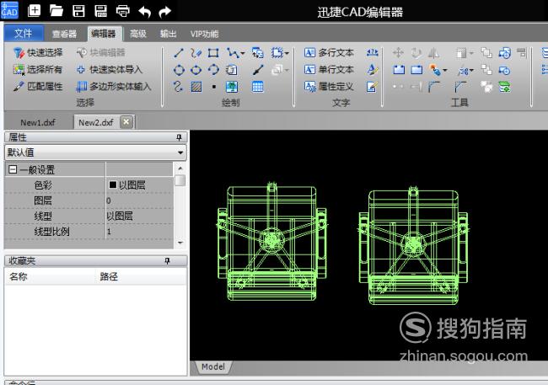Close the New2.dxf document tab
The height and width of the screenshot is (385, 548).
coord(126,122)
